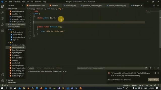
Task: Open Windows Start menu
Action: pos(2,88)
